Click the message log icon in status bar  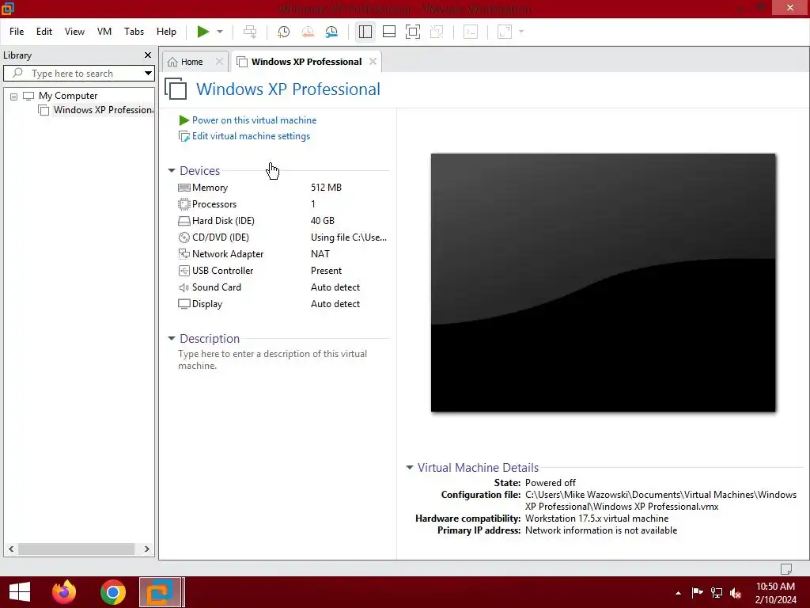click(786, 568)
